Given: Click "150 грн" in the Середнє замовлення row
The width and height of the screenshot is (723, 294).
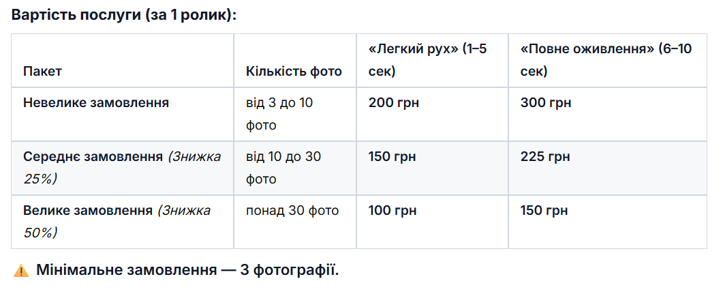Looking at the screenshot, I should click(392, 157).
